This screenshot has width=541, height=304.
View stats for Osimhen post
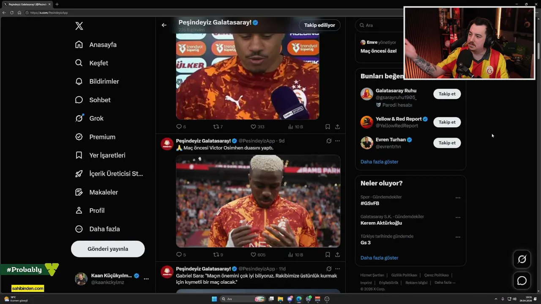295,255
